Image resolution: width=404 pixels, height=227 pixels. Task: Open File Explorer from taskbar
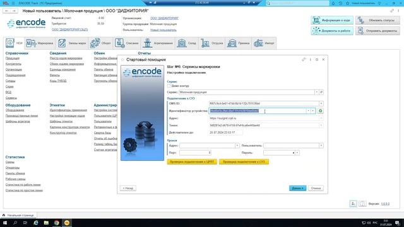pyautogui.click(x=46, y=223)
